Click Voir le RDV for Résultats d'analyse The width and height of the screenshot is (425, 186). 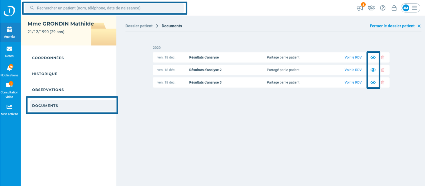click(x=353, y=57)
